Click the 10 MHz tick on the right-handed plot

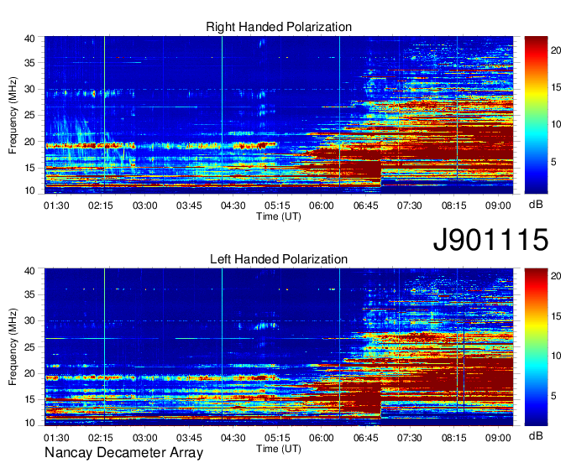click(29, 190)
